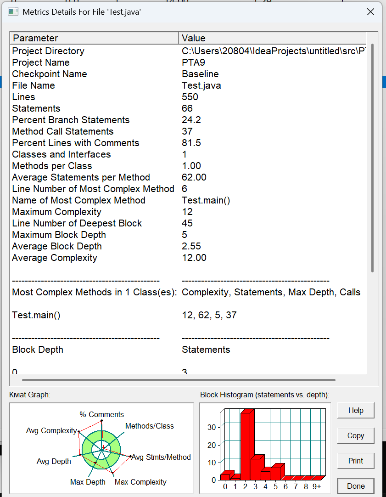Select the Name of Most Complex Method row
This screenshot has width=386, height=497.
pyautogui.click(x=188, y=200)
